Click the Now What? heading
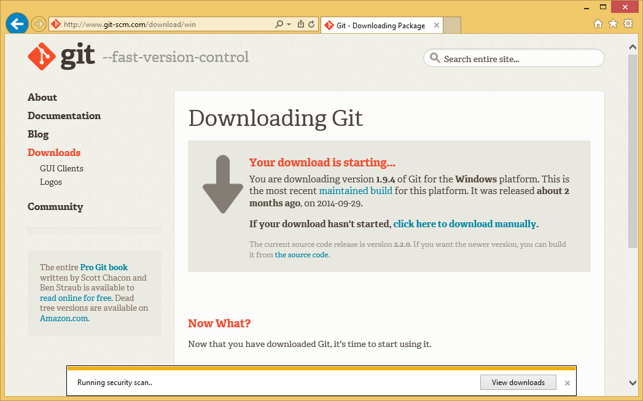This screenshot has width=643, height=401. click(x=219, y=324)
